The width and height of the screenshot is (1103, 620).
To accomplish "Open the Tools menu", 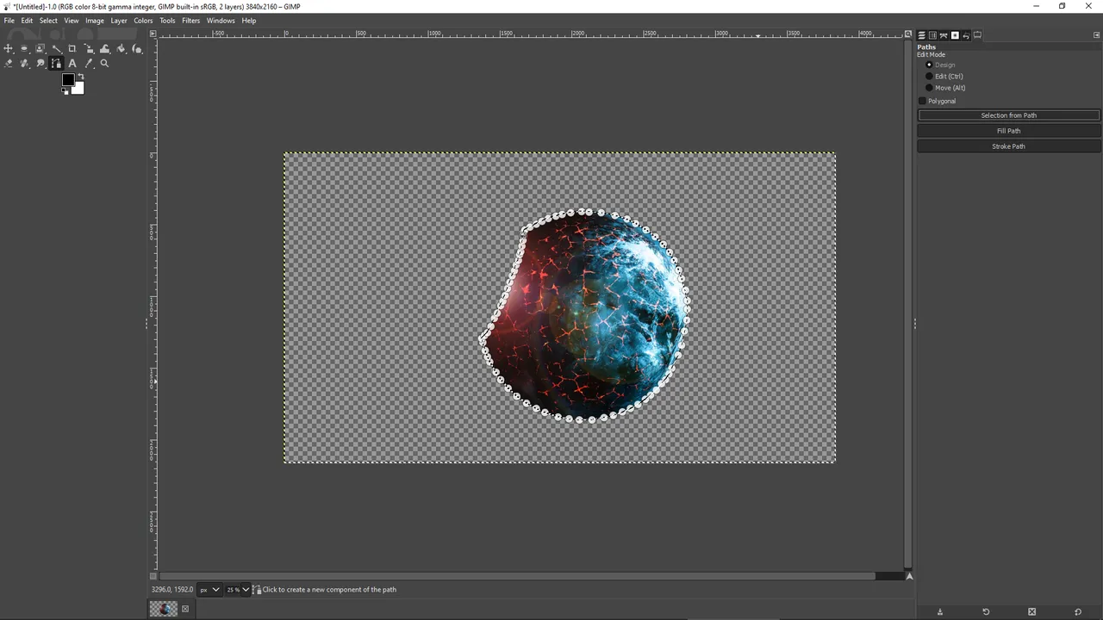I will click(167, 21).
